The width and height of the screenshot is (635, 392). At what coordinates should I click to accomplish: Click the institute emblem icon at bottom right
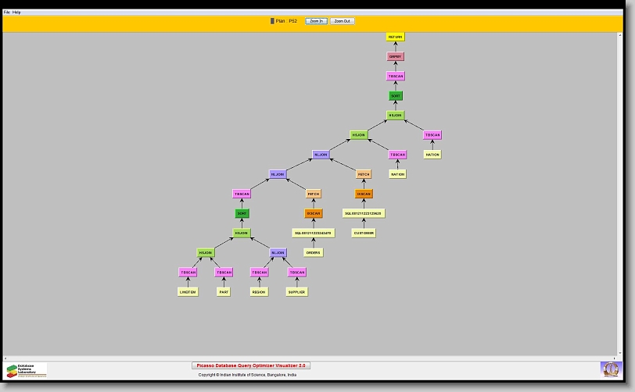[x=609, y=368]
